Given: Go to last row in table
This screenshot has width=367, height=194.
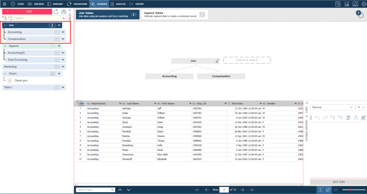Looking at the screenshot, I should (x=251, y=190).
